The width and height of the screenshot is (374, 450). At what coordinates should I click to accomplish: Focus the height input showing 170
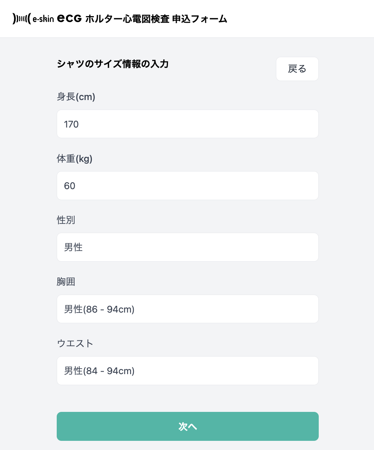tap(187, 124)
